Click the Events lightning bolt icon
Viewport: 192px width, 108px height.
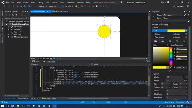[189, 15]
